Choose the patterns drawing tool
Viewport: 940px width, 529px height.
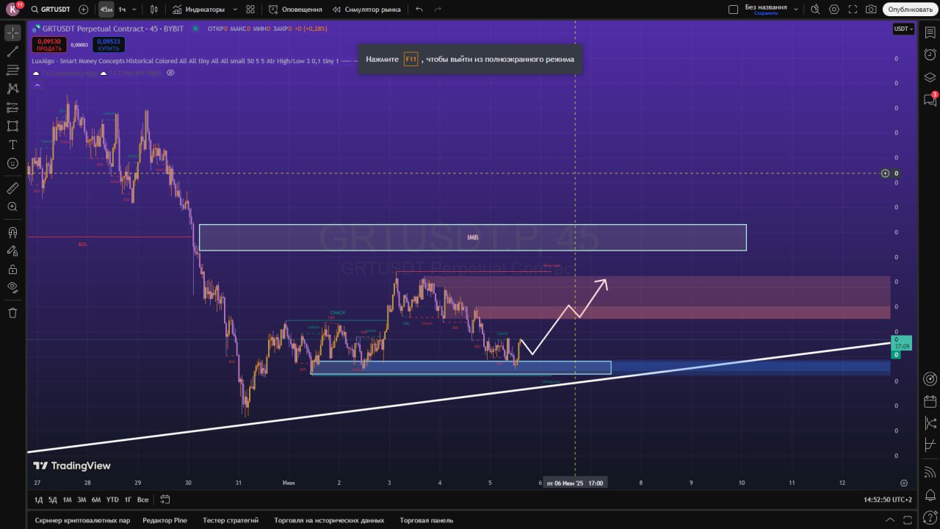pyautogui.click(x=12, y=88)
